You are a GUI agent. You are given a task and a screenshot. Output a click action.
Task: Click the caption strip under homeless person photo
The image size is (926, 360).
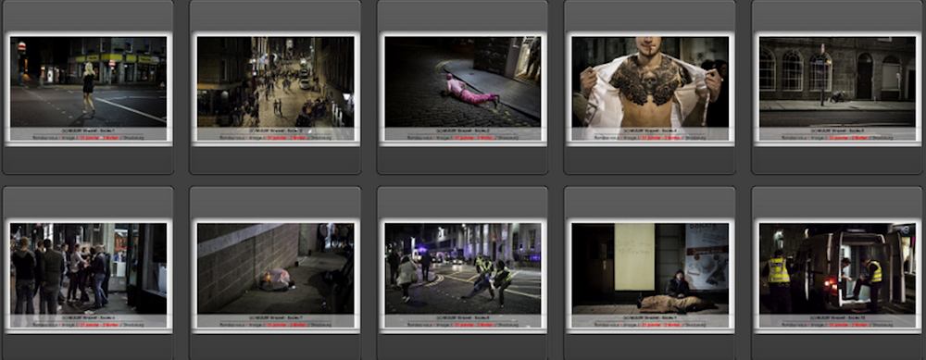coord(650,321)
